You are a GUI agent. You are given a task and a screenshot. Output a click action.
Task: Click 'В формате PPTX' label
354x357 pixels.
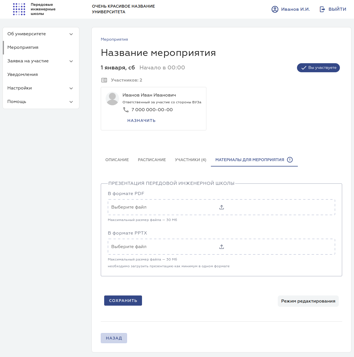(x=127, y=233)
